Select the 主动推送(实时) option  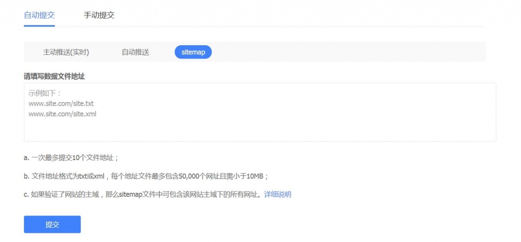[66, 52]
